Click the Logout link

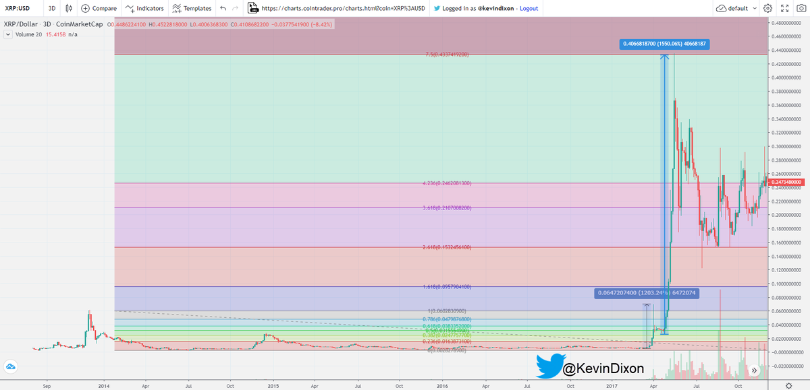click(529, 8)
